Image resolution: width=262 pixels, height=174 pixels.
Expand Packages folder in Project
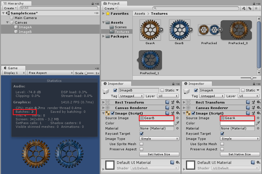tap(104, 36)
